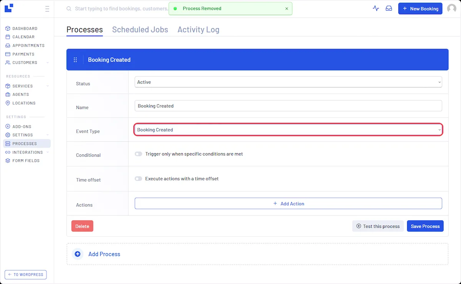Click the blue plus Add Process icon
The height and width of the screenshot is (284, 461).
click(78, 254)
